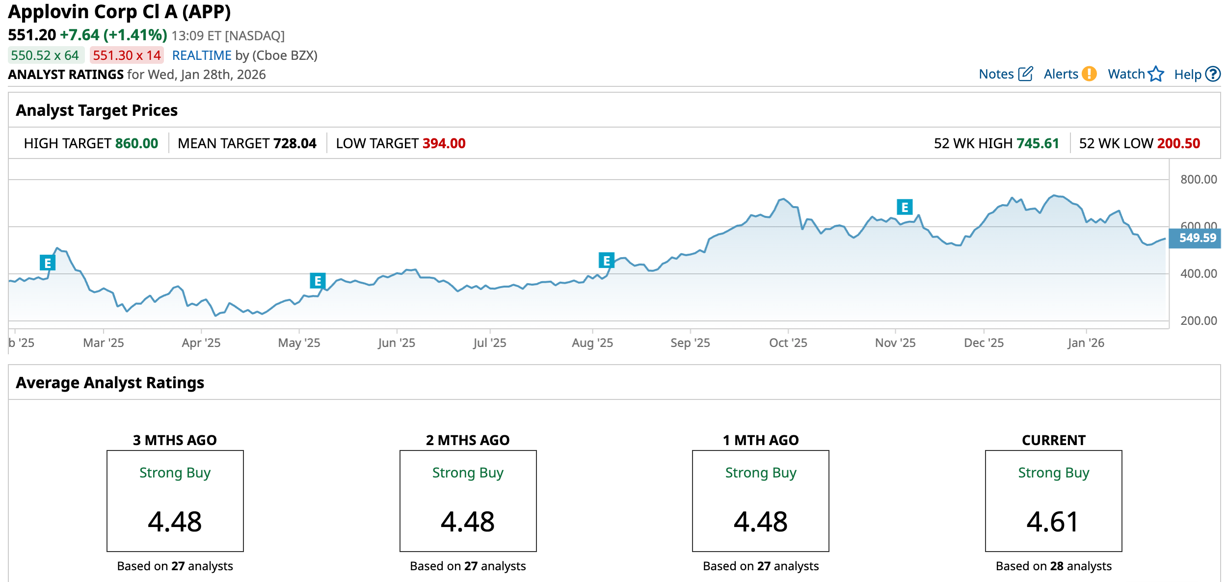Click the 1 Mth Ago rating box

click(x=760, y=501)
